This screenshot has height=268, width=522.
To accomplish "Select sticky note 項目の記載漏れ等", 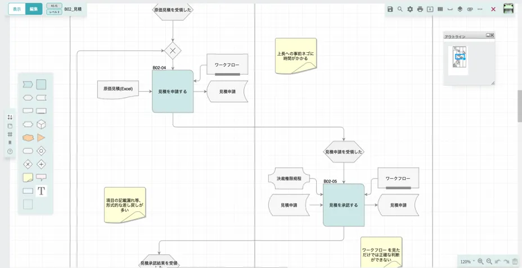I will click(x=125, y=205).
